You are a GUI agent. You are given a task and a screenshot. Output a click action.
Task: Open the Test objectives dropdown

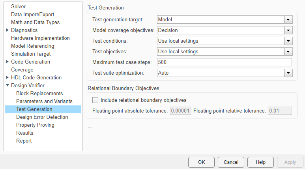pos(288,51)
